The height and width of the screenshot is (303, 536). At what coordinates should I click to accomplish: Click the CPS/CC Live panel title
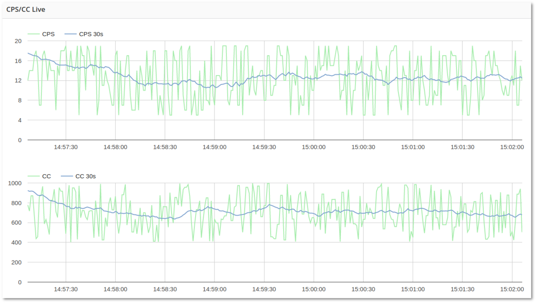(x=25, y=9)
